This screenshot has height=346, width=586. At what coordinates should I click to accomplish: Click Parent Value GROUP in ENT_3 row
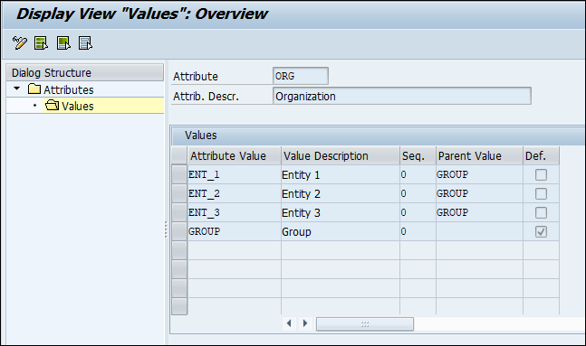point(479,212)
